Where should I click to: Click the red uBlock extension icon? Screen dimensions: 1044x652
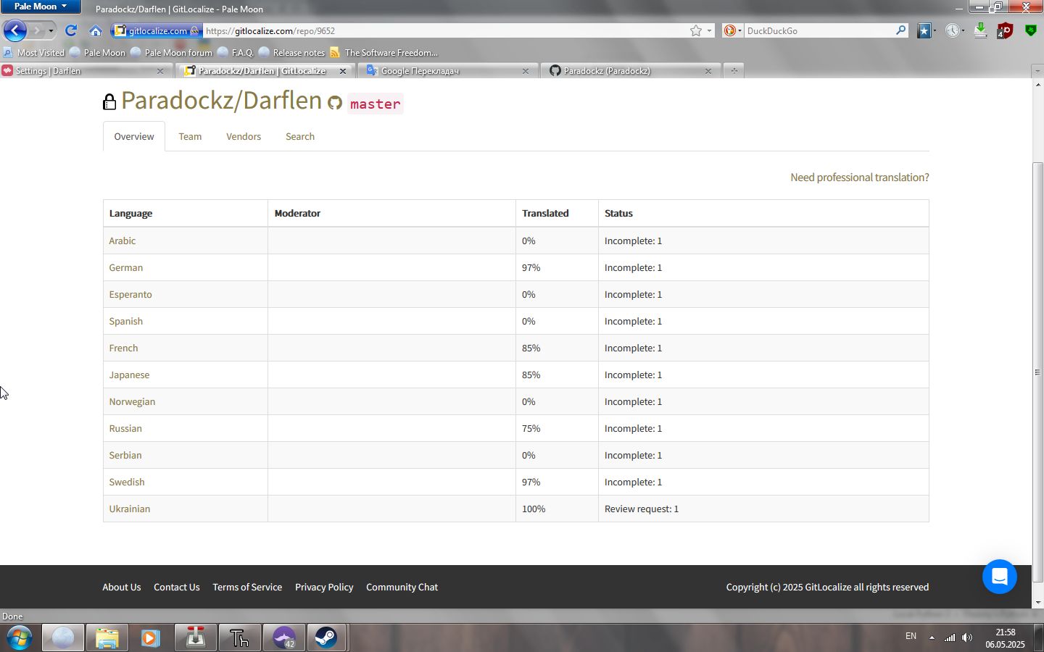click(x=1005, y=30)
